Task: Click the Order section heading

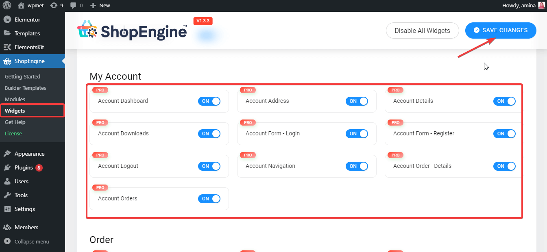Action: [102, 239]
